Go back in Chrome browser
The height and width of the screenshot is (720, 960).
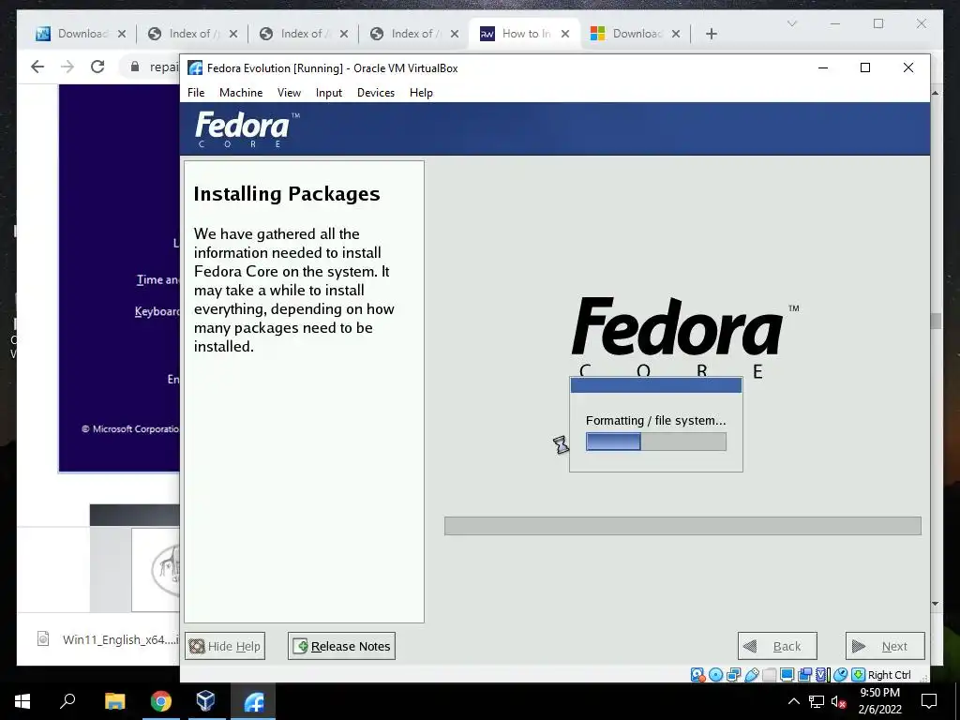(x=37, y=67)
